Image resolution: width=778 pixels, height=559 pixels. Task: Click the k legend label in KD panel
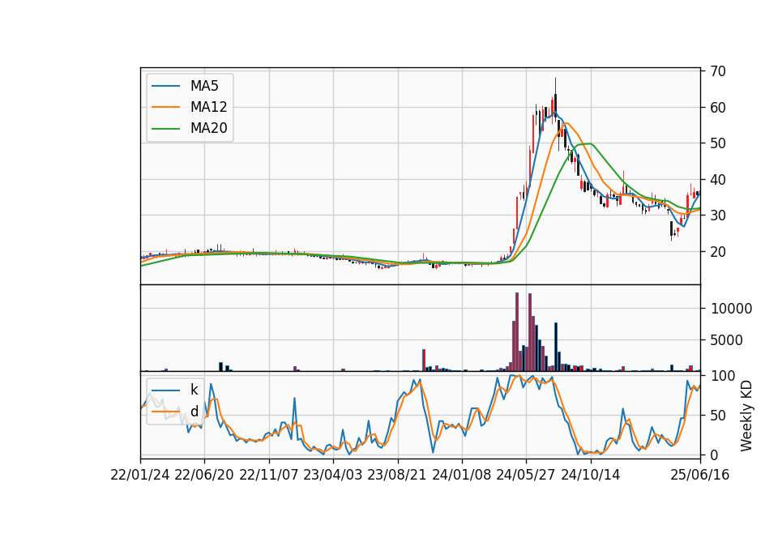194,390
